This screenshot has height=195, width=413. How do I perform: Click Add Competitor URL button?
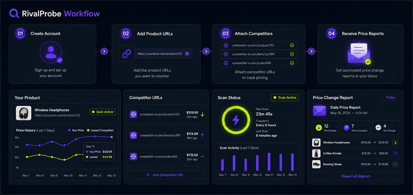click(x=166, y=175)
